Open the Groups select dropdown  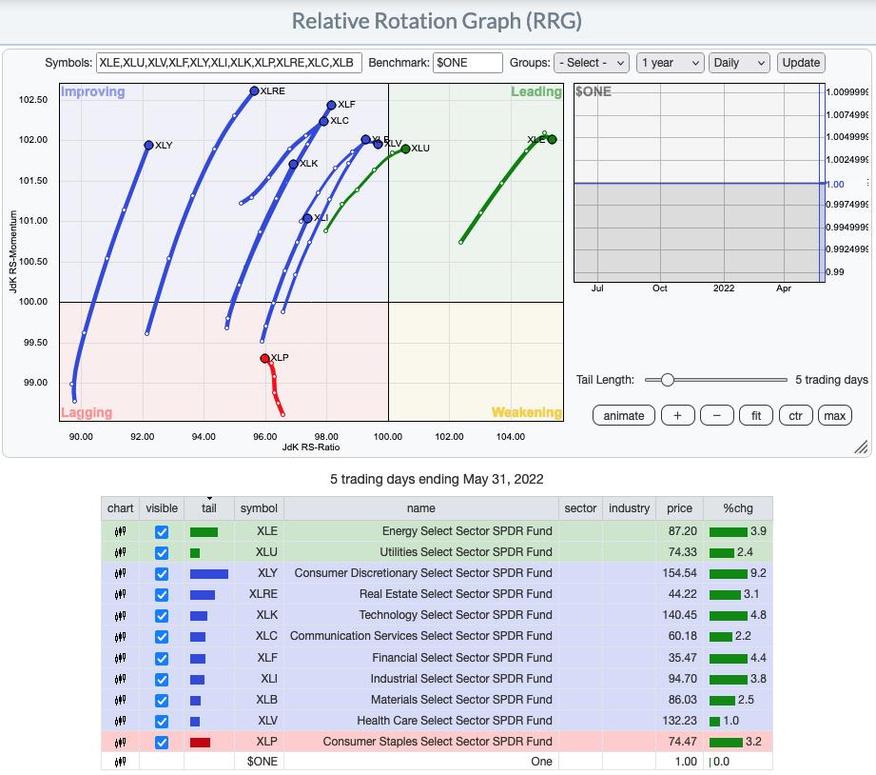(x=592, y=63)
